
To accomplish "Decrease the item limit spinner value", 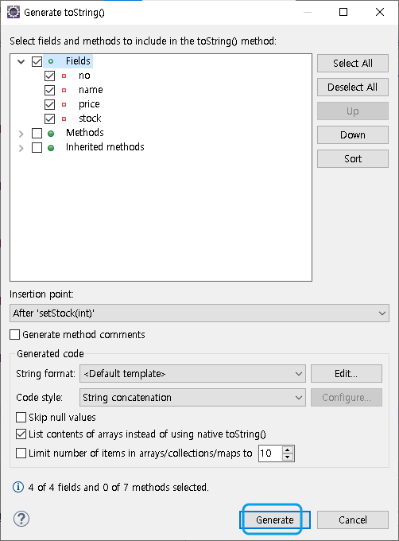I will tap(288, 457).
